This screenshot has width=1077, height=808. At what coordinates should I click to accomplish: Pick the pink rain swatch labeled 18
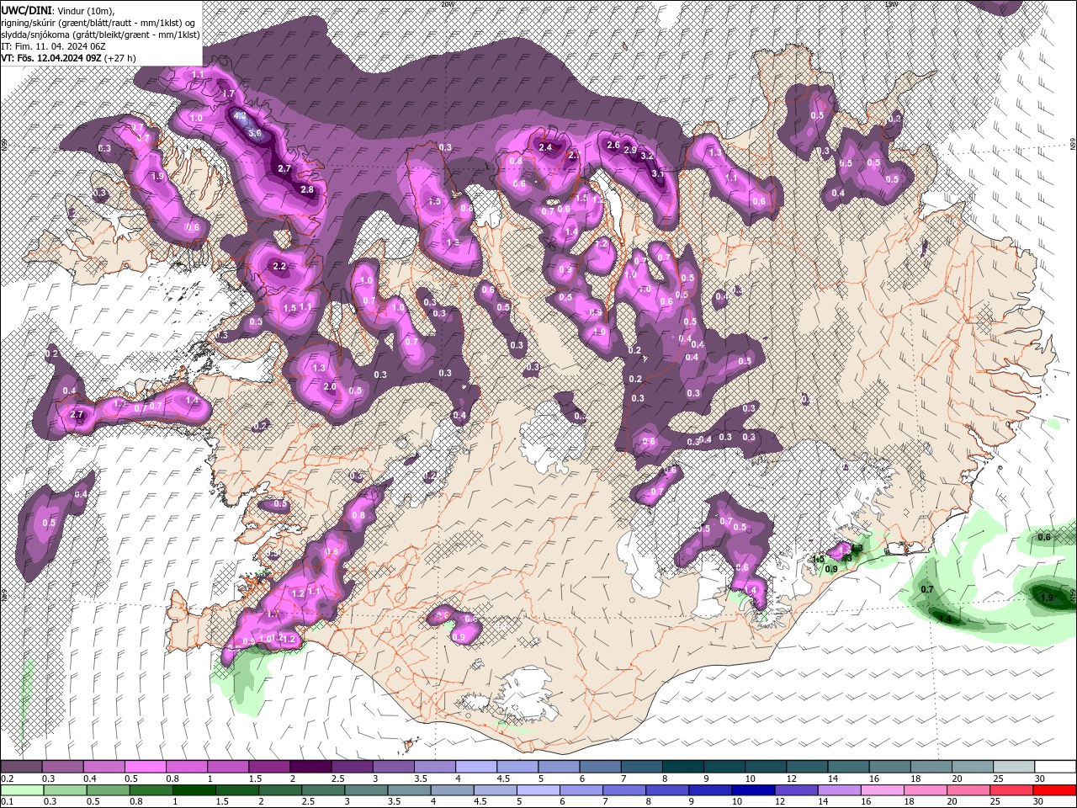(926, 790)
